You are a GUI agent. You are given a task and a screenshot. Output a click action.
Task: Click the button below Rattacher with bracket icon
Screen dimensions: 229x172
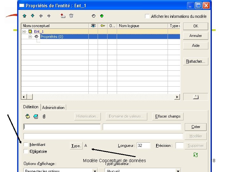pos(196,97)
